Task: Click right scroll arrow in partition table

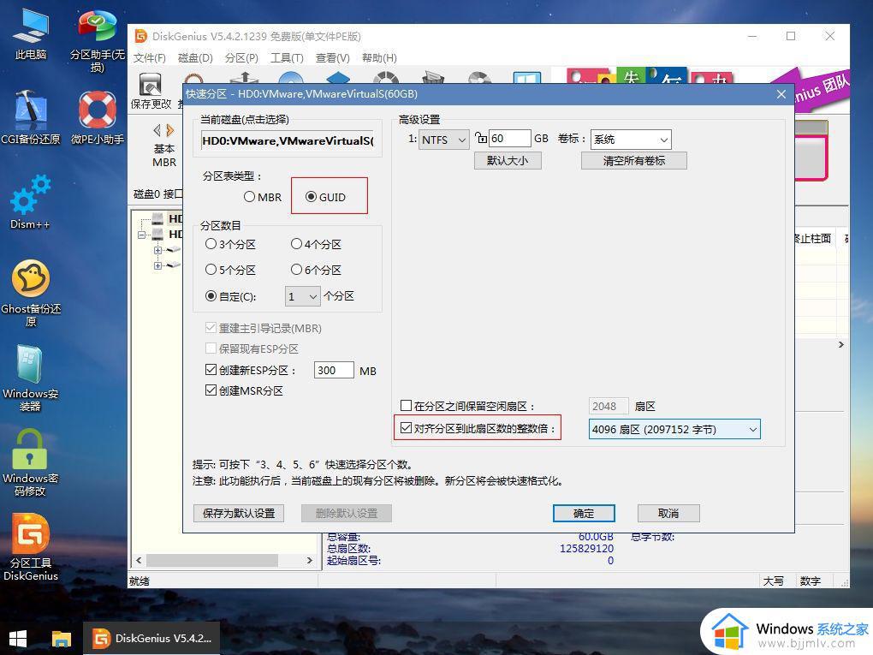Action: point(841,345)
